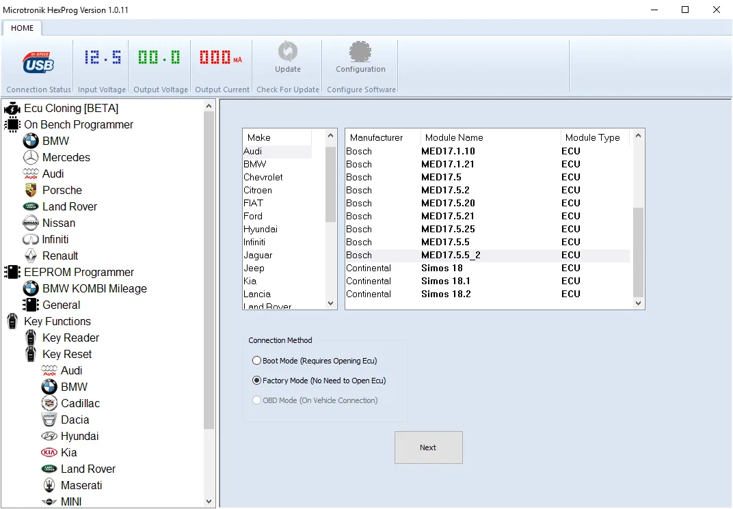Viewport: 733px width, 509px height.
Task: Click the Input Voltage display
Action: coord(103,57)
